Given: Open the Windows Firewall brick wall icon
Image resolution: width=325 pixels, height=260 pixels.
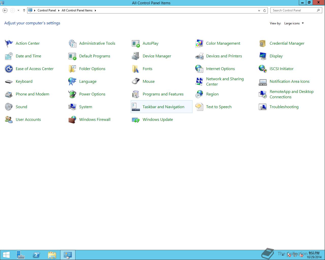Looking at the screenshot, I should [x=72, y=120].
